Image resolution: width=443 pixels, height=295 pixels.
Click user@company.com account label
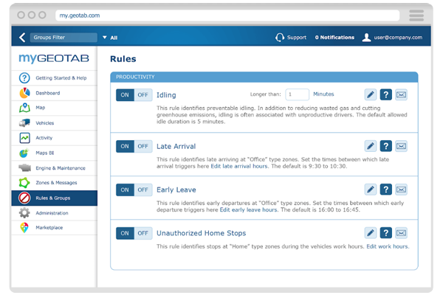pos(398,38)
